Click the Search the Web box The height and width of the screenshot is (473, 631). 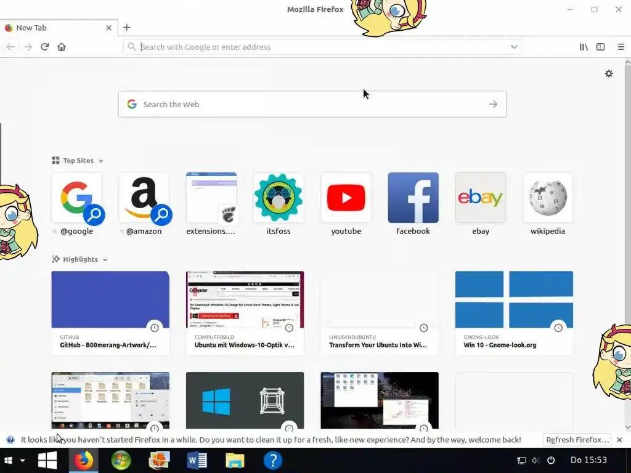click(312, 104)
